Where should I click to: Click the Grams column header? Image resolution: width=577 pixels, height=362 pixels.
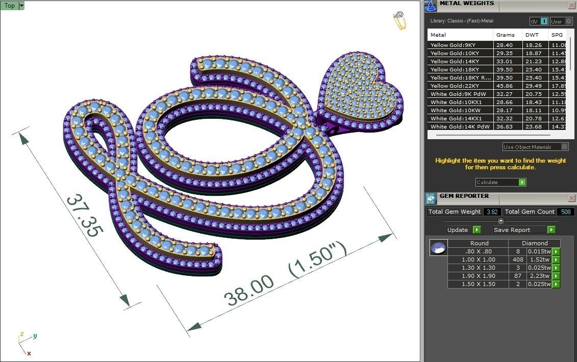[x=508, y=35]
